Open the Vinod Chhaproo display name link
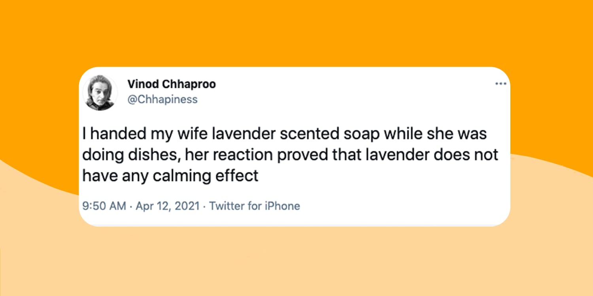This screenshot has width=593, height=296. tap(172, 84)
